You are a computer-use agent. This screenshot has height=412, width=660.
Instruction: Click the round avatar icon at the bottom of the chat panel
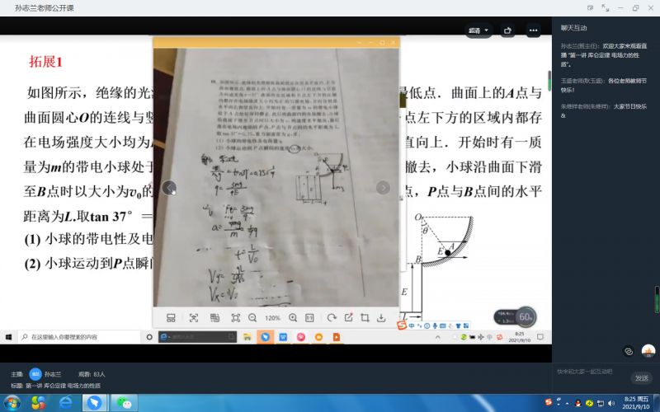(x=648, y=351)
